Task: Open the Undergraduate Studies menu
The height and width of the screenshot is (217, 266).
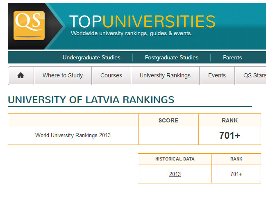Action: (91, 57)
